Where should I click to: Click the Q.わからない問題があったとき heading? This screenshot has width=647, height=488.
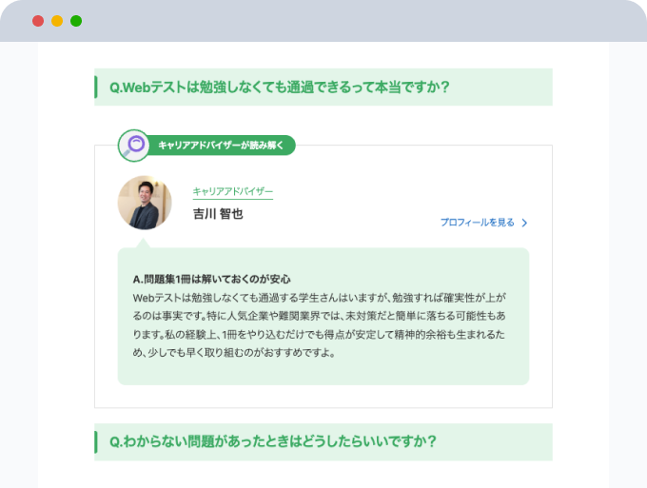(x=272, y=441)
